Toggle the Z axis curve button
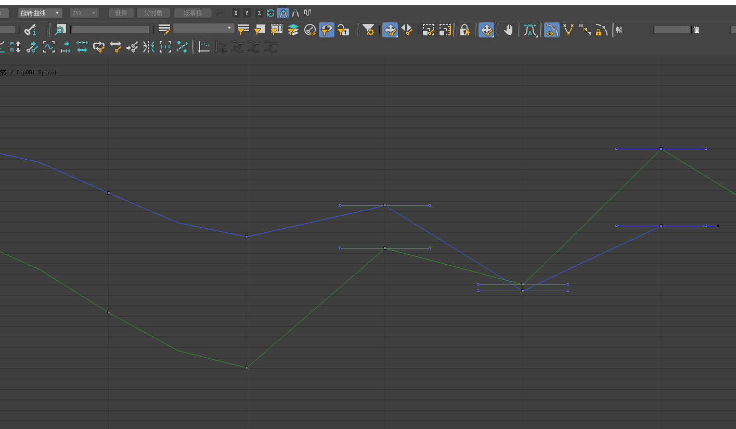 (x=259, y=13)
